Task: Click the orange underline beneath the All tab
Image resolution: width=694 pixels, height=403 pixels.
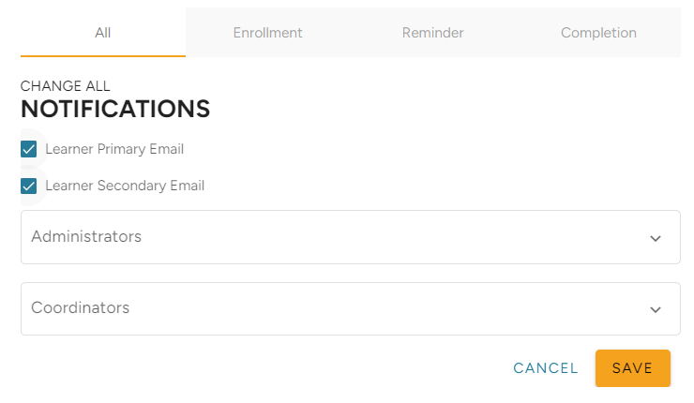Action: tap(103, 56)
